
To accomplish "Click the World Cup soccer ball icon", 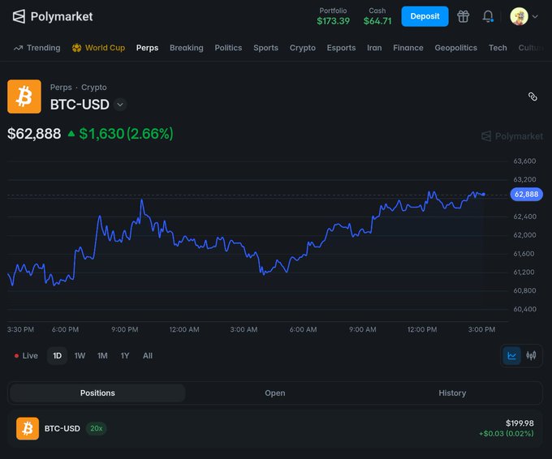I will pos(76,48).
